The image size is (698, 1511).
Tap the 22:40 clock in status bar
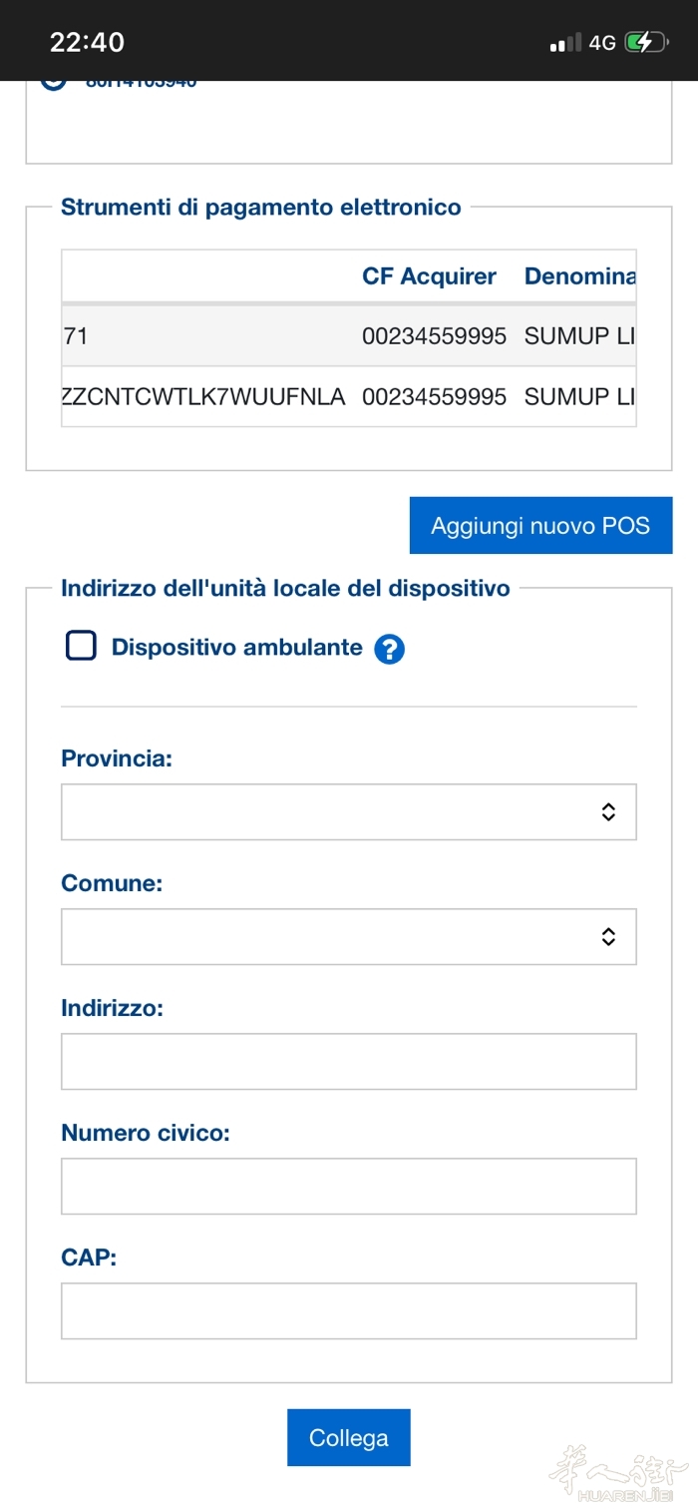[x=87, y=42]
